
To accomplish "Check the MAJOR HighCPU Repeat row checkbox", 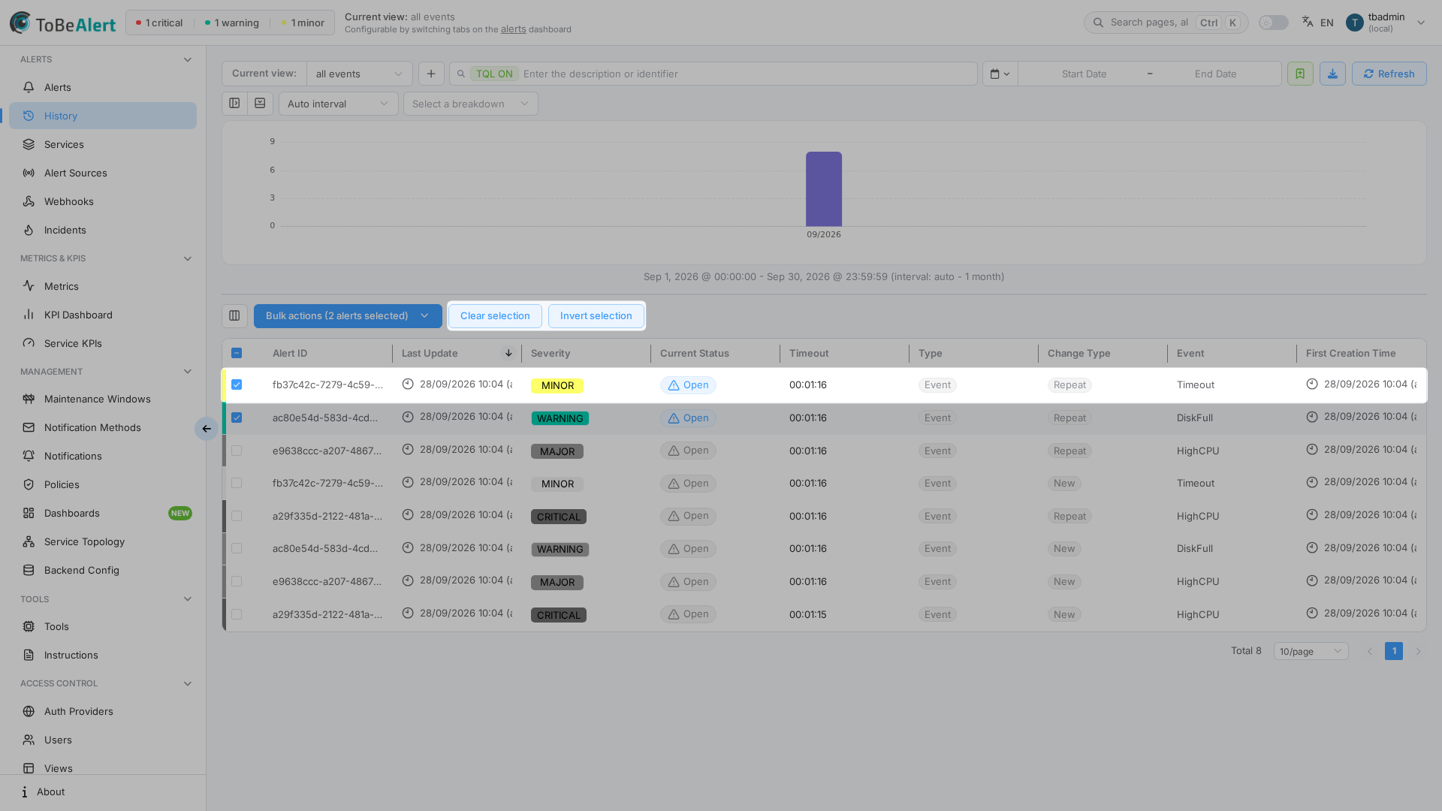I will tap(237, 451).
